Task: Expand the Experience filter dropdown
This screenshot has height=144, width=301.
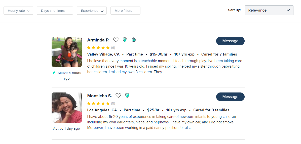Action: (x=92, y=11)
